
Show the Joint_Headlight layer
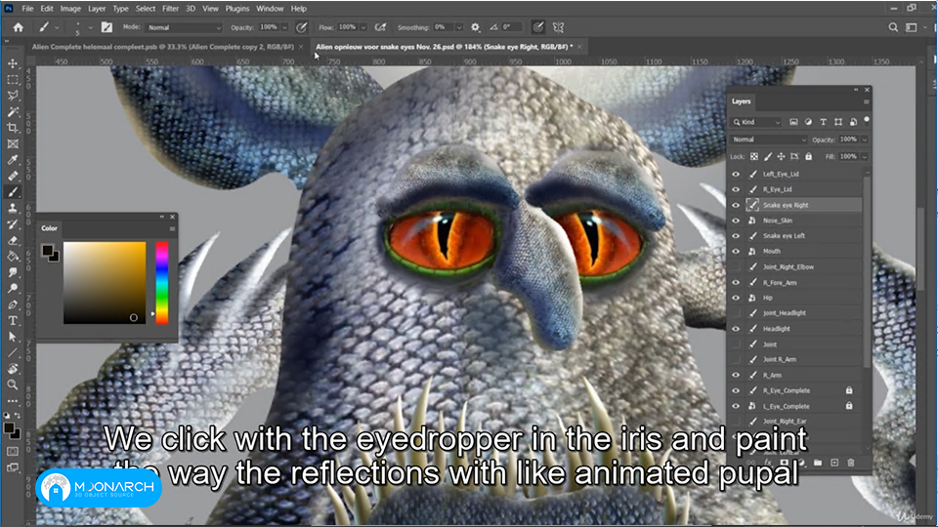pyautogui.click(x=736, y=313)
